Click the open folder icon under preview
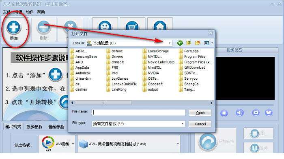 pos(269,112)
